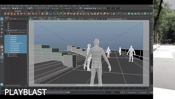This screenshot has height=99, width=175.
Task: Toggle select by component type mode
Action: pyautogui.click(x=32, y=8)
